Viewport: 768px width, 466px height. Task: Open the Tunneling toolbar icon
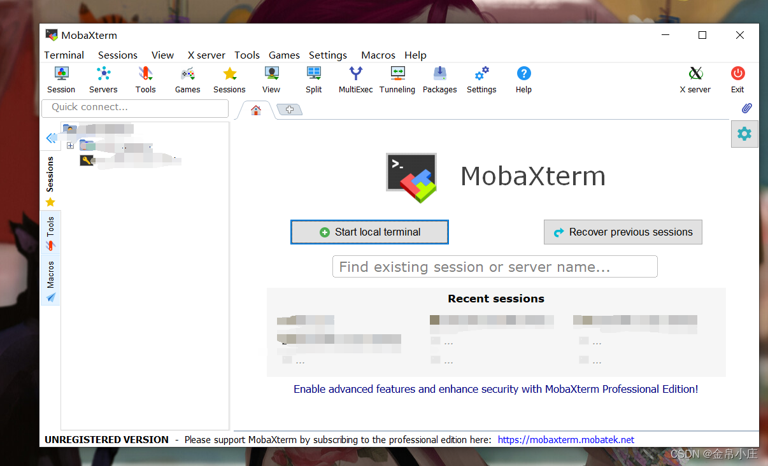point(397,80)
